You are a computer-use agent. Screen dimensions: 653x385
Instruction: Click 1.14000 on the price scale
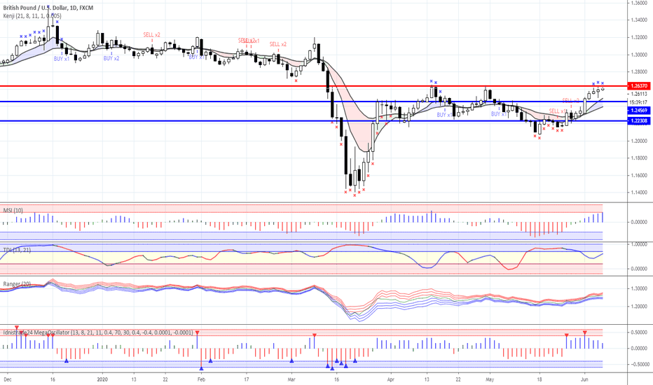[x=639, y=192]
